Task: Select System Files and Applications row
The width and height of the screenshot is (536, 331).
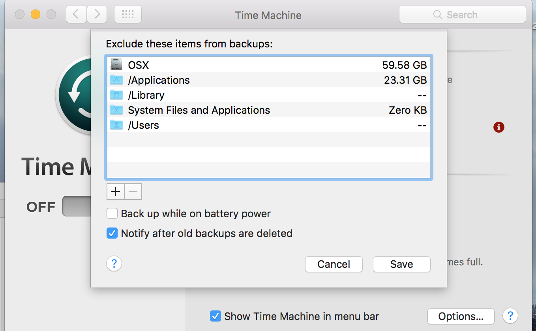Action: coord(269,110)
